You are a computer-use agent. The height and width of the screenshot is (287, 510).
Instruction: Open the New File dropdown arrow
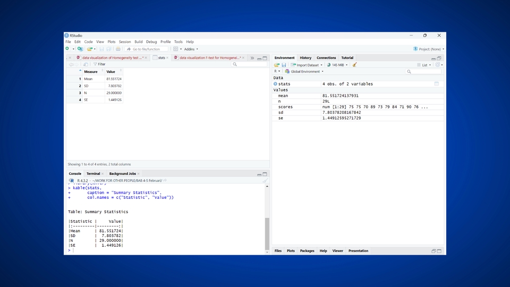click(73, 49)
